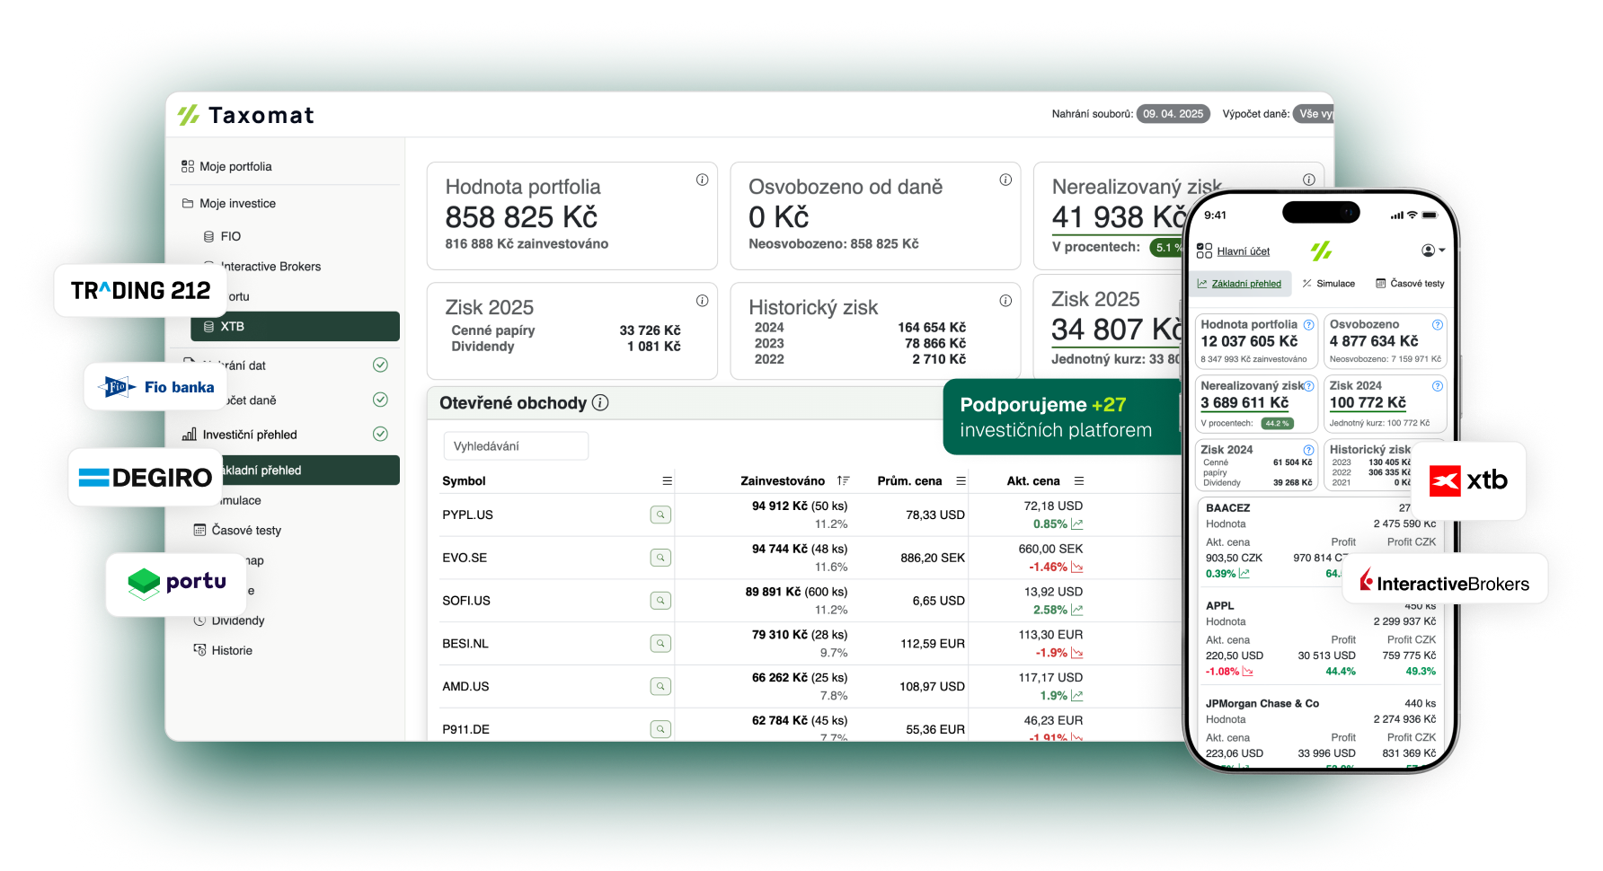Click the info icon on Hodnota portfolia card
This screenshot has height=871, width=1603.
pyautogui.click(x=703, y=179)
